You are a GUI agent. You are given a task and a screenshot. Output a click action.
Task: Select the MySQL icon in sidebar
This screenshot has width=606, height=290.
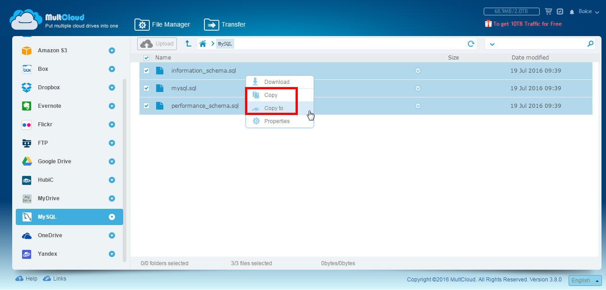(27, 217)
